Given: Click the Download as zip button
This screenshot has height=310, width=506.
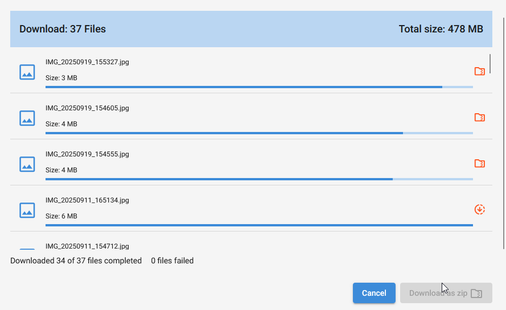Looking at the screenshot, I should [446, 293].
